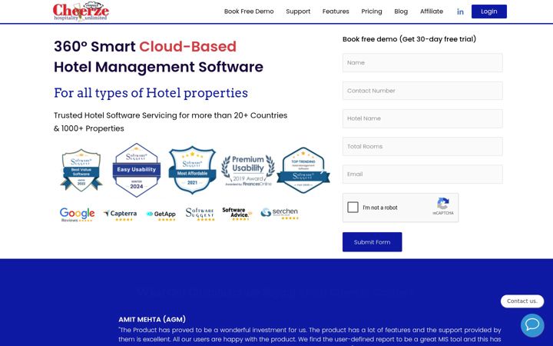
Task: Open the Blog menu item
Action: [x=401, y=12]
